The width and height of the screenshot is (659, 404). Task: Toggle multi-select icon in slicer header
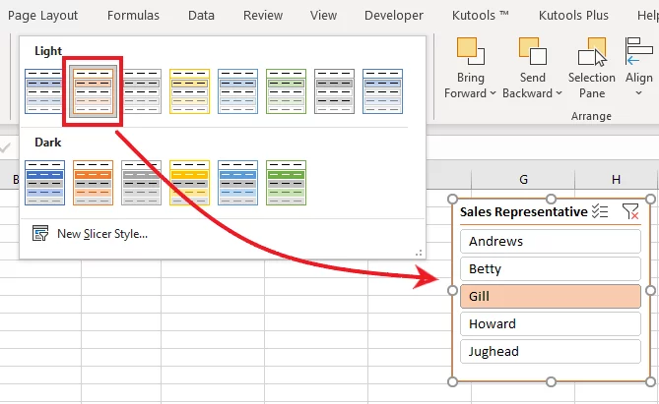[x=602, y=211]
